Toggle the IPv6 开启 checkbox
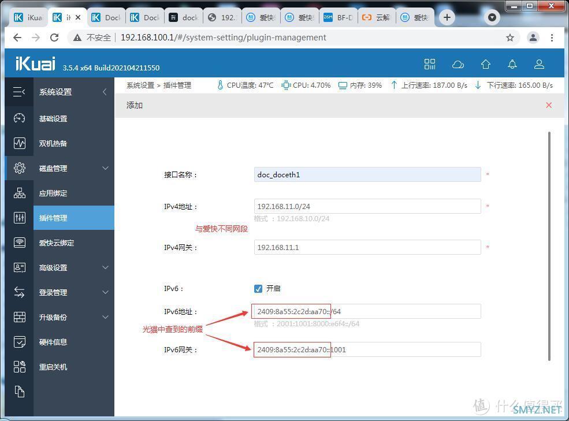569x421 pixels. tap(258, 289)
